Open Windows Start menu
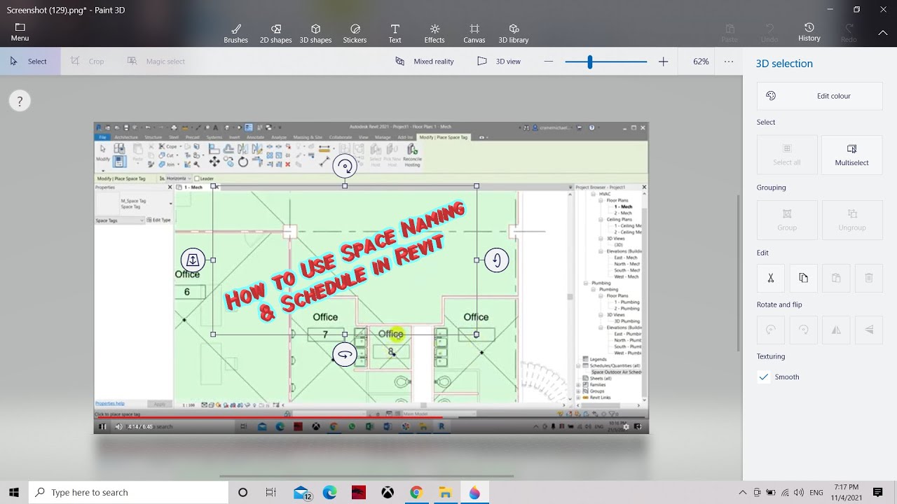Screen dimensions: 897x504 click(14, 492)
